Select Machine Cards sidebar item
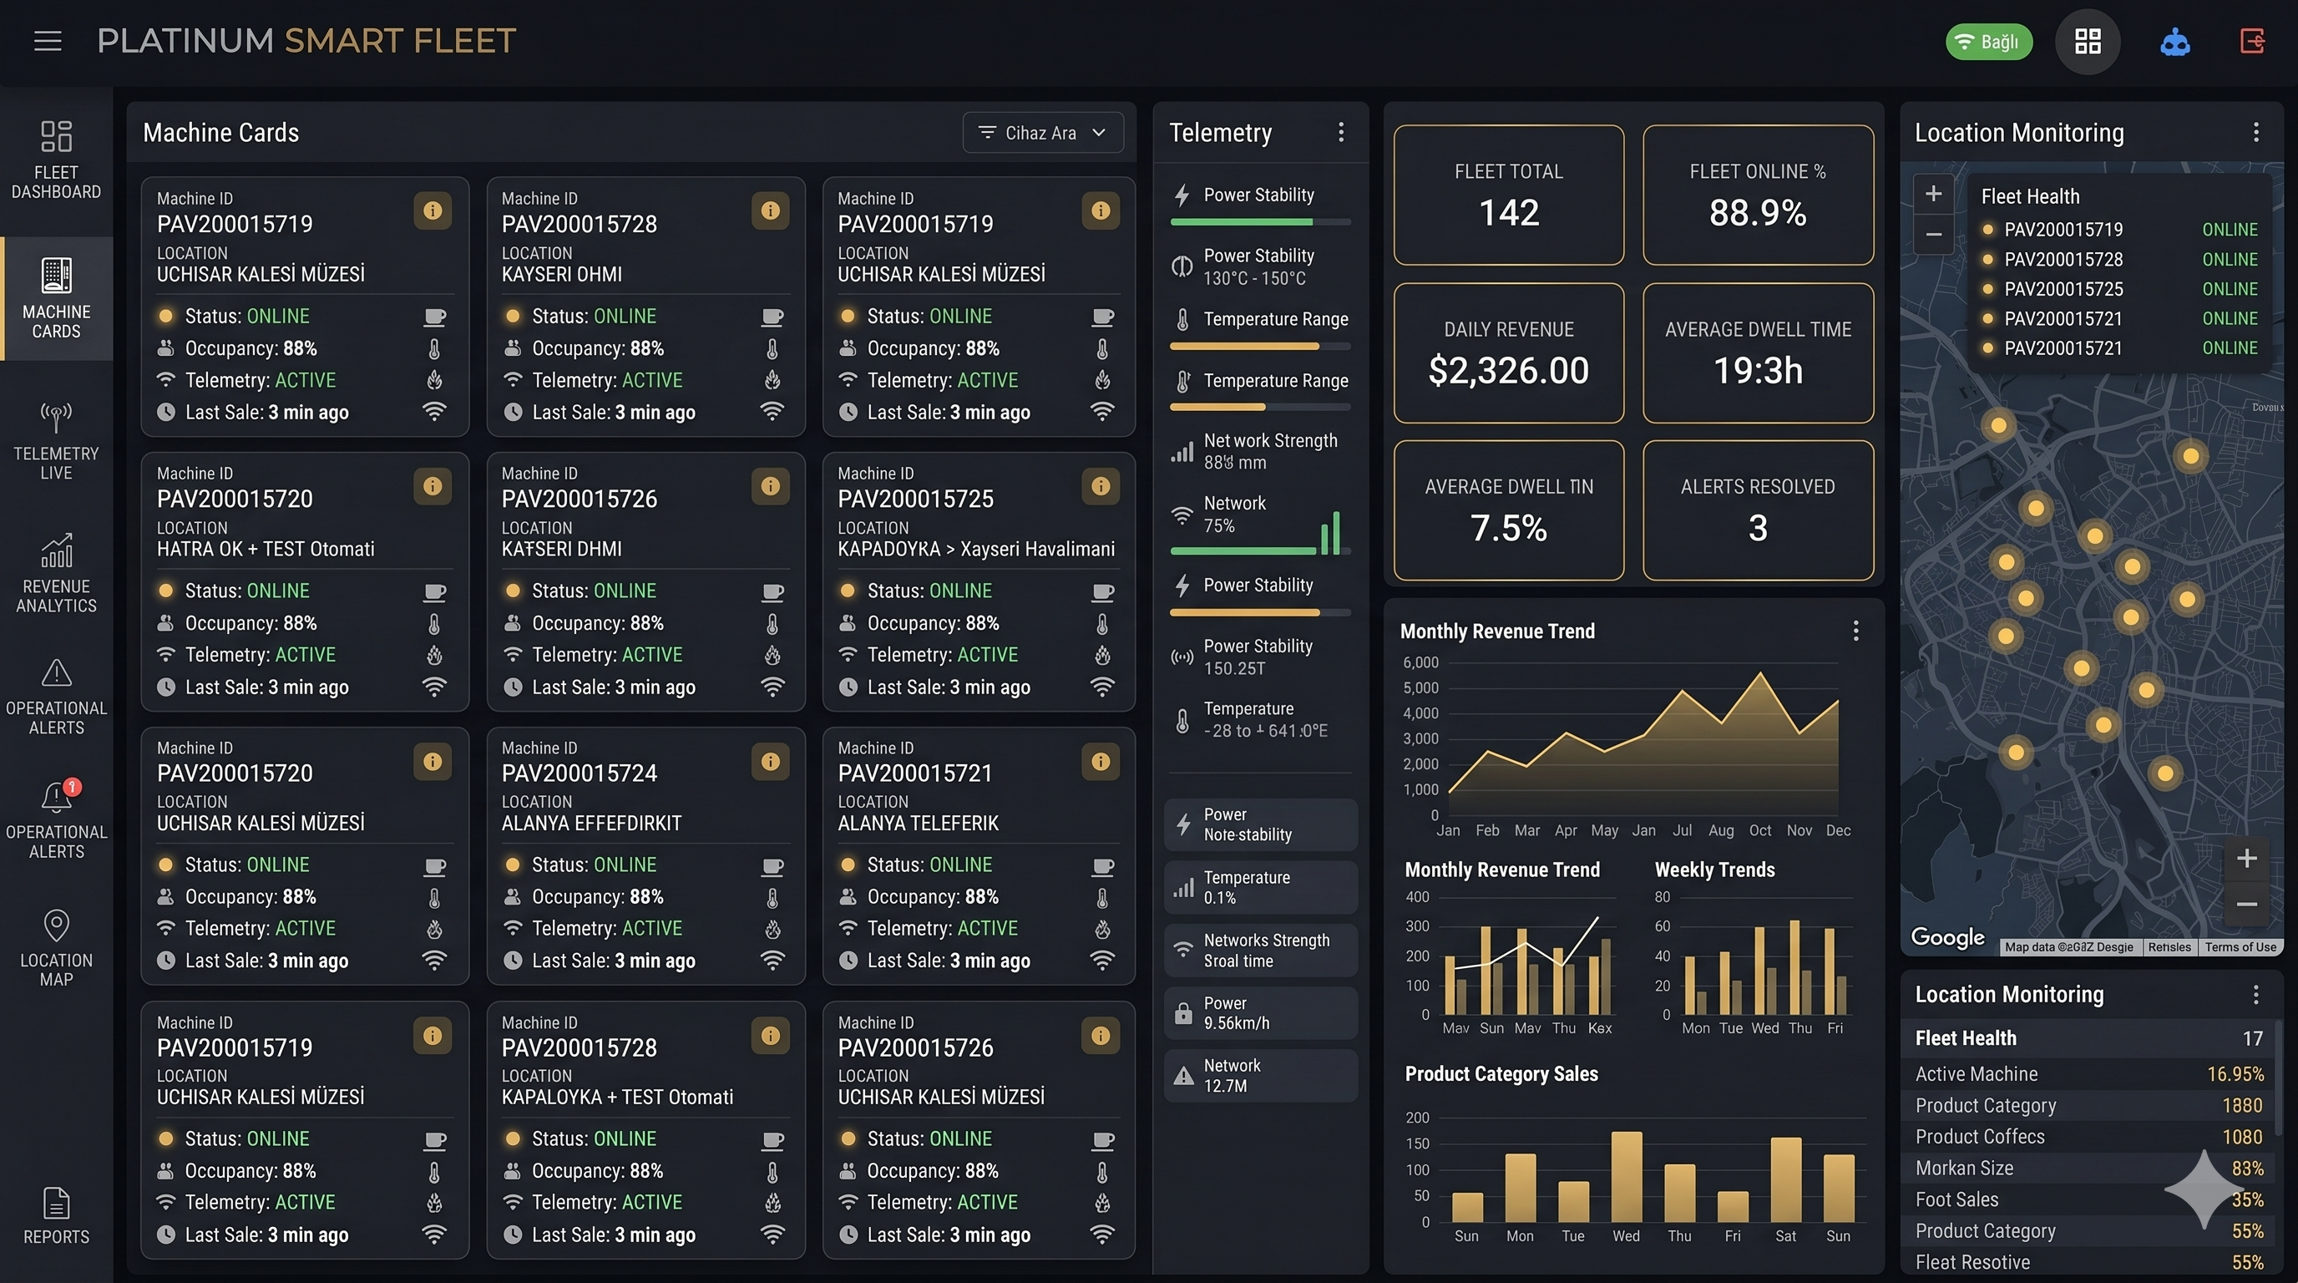The height and width of the screenshot is (1283, 2298). [x=56, y=299]
